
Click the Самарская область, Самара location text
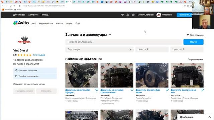tap(184, 98)
